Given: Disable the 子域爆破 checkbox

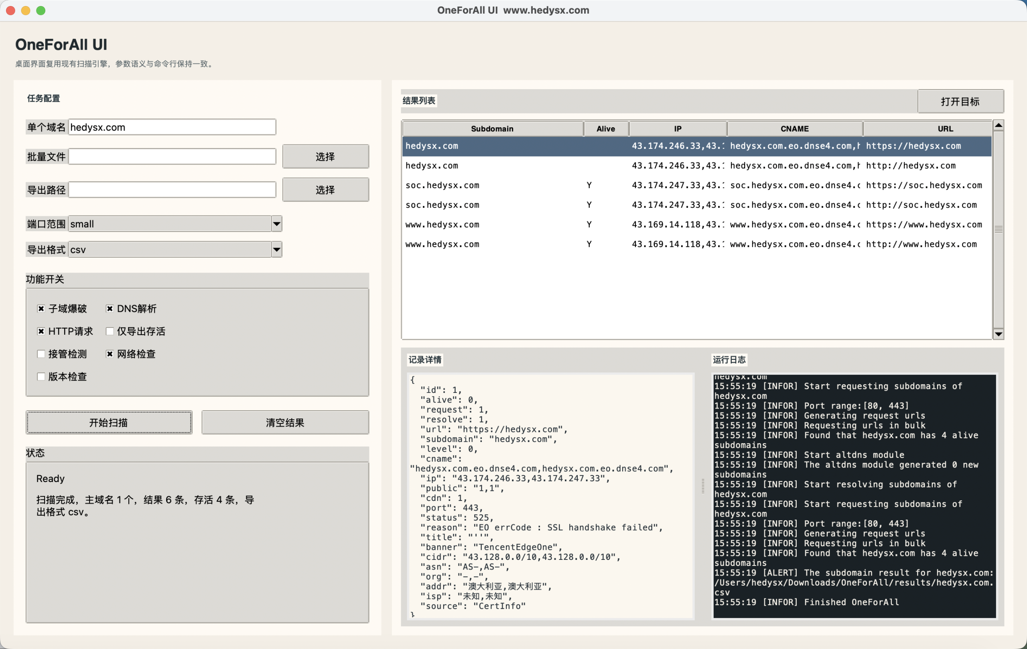Looking at the screenshot, I should pyautogui.click(x=41, y=309).
